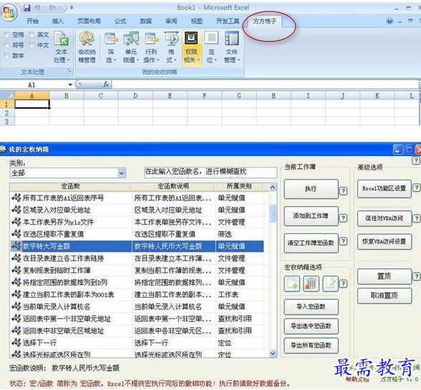Click the macro name search input field
This screenshot has height=390, width=421.
coord(210,172)
